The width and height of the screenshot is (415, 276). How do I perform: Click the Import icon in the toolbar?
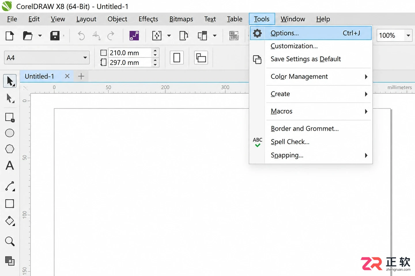tap(157, 36)
